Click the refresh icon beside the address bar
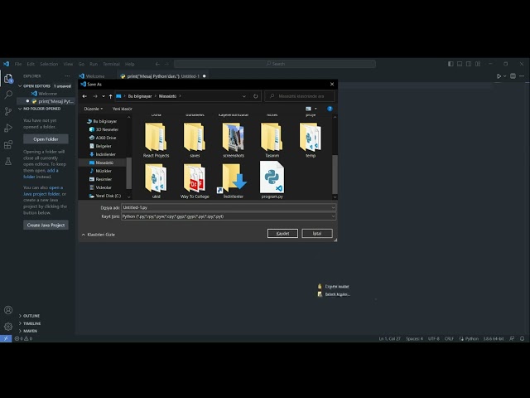Viewport: 530px width, 398px height. pyautogui.click(x=256, y=96)
